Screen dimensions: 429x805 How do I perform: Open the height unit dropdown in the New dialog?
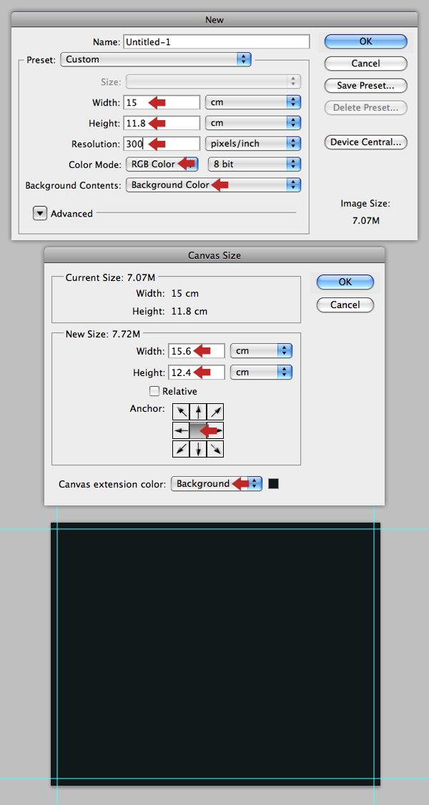click(x=253, y=123)
